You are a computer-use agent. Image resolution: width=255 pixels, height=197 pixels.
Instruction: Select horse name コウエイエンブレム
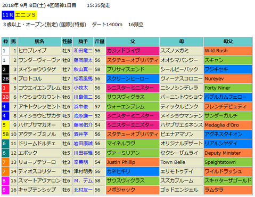point(39,88)
